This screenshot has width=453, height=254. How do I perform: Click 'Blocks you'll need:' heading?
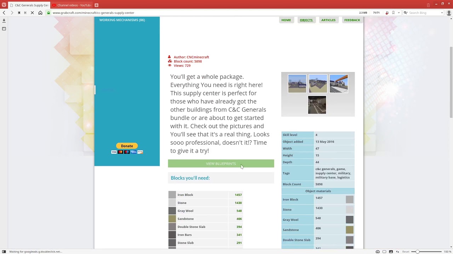190,178
